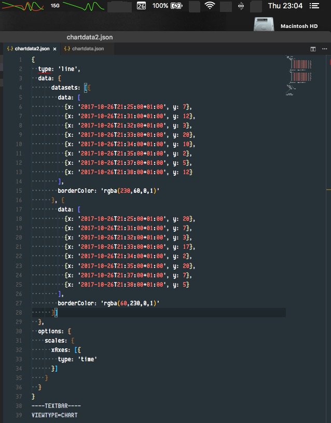
Task: Open the editor more actions menu
Action: click(325, 49)
